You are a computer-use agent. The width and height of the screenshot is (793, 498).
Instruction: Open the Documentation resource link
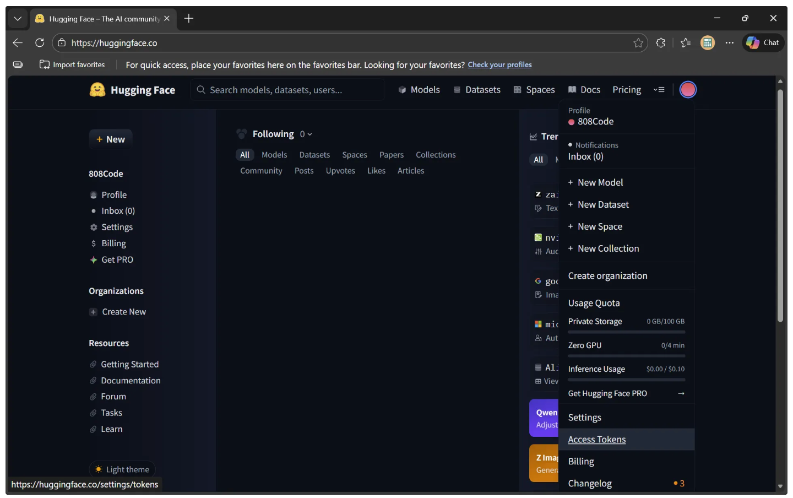[125, 381]
